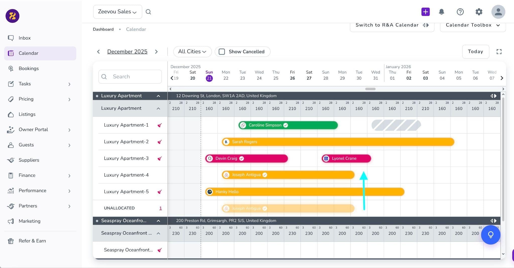Click the Inbox chat icon in sidebar
514x268 pixels.
(11, 38)
